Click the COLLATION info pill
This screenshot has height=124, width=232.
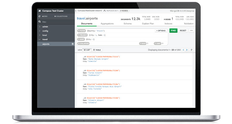click(x=84, y=43)
